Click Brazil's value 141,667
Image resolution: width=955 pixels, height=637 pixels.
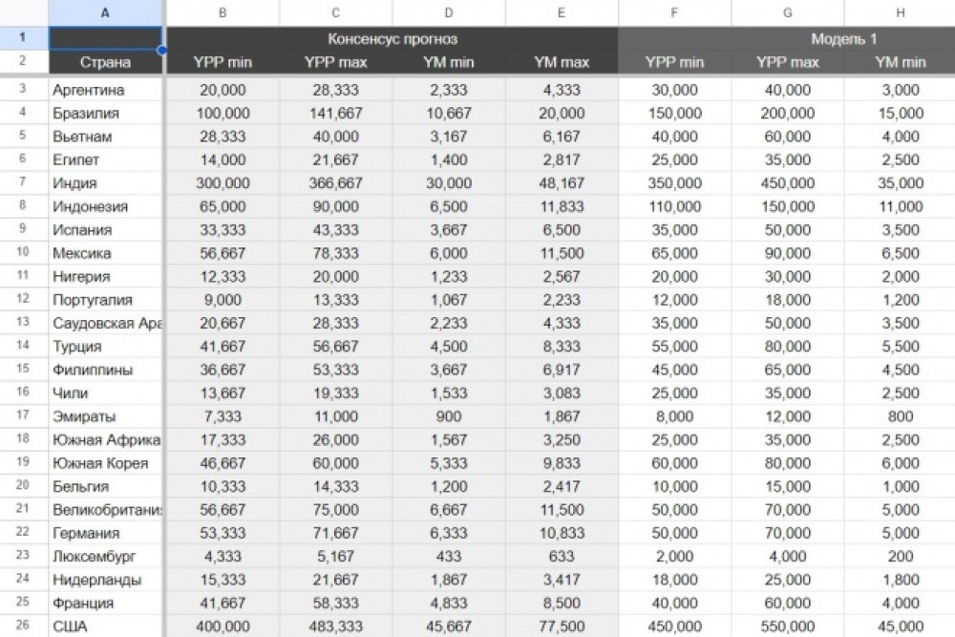[x=335, y=113]
